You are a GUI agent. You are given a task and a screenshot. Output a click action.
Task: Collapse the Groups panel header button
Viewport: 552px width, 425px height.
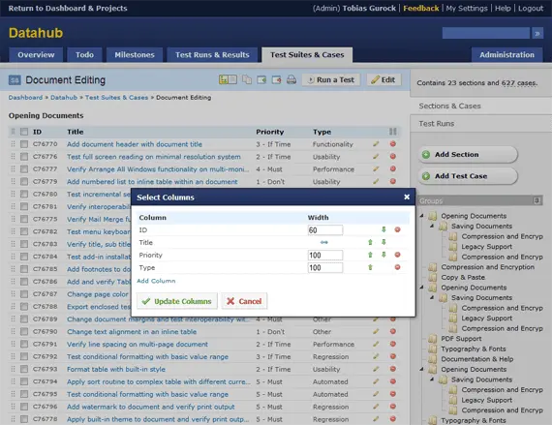tap(537, 200)
